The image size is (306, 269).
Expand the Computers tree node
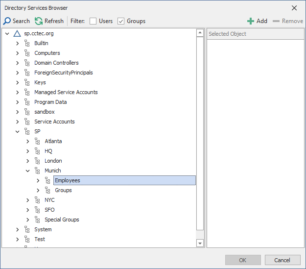18,53
